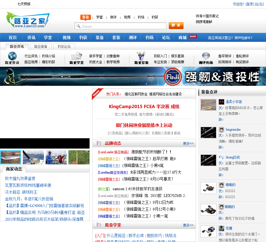Focus the Daiwa search input field
This screenshot has height=242, width=266.
tap(121, 26)
